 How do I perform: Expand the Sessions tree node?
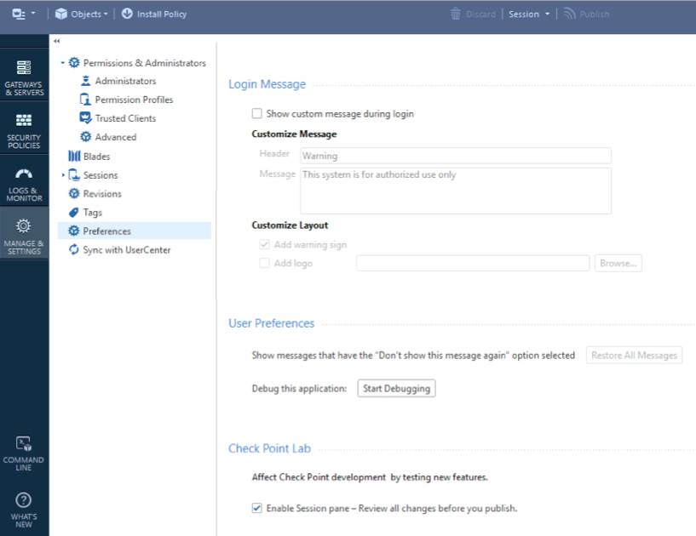click(x=63, y=175)
